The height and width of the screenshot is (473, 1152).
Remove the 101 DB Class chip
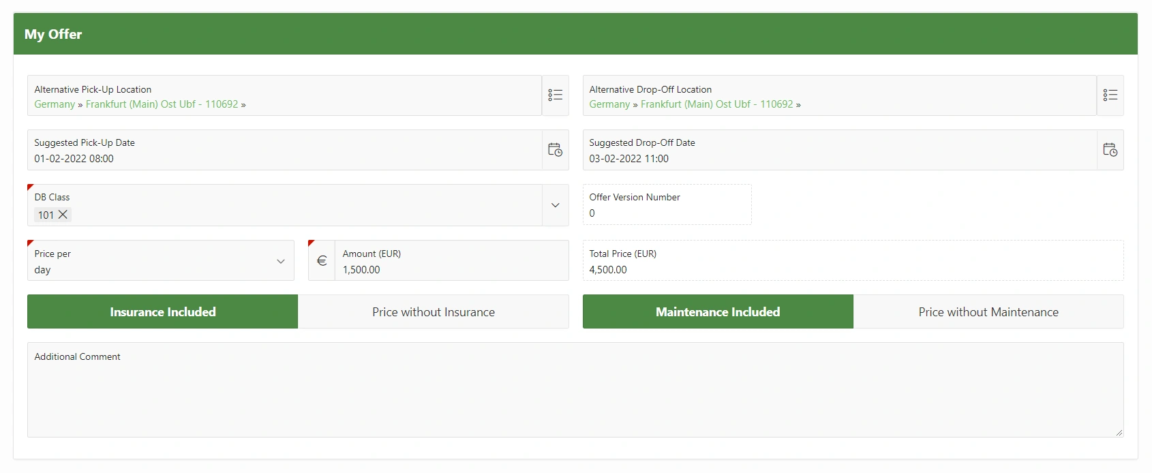(x=63, y=215)
